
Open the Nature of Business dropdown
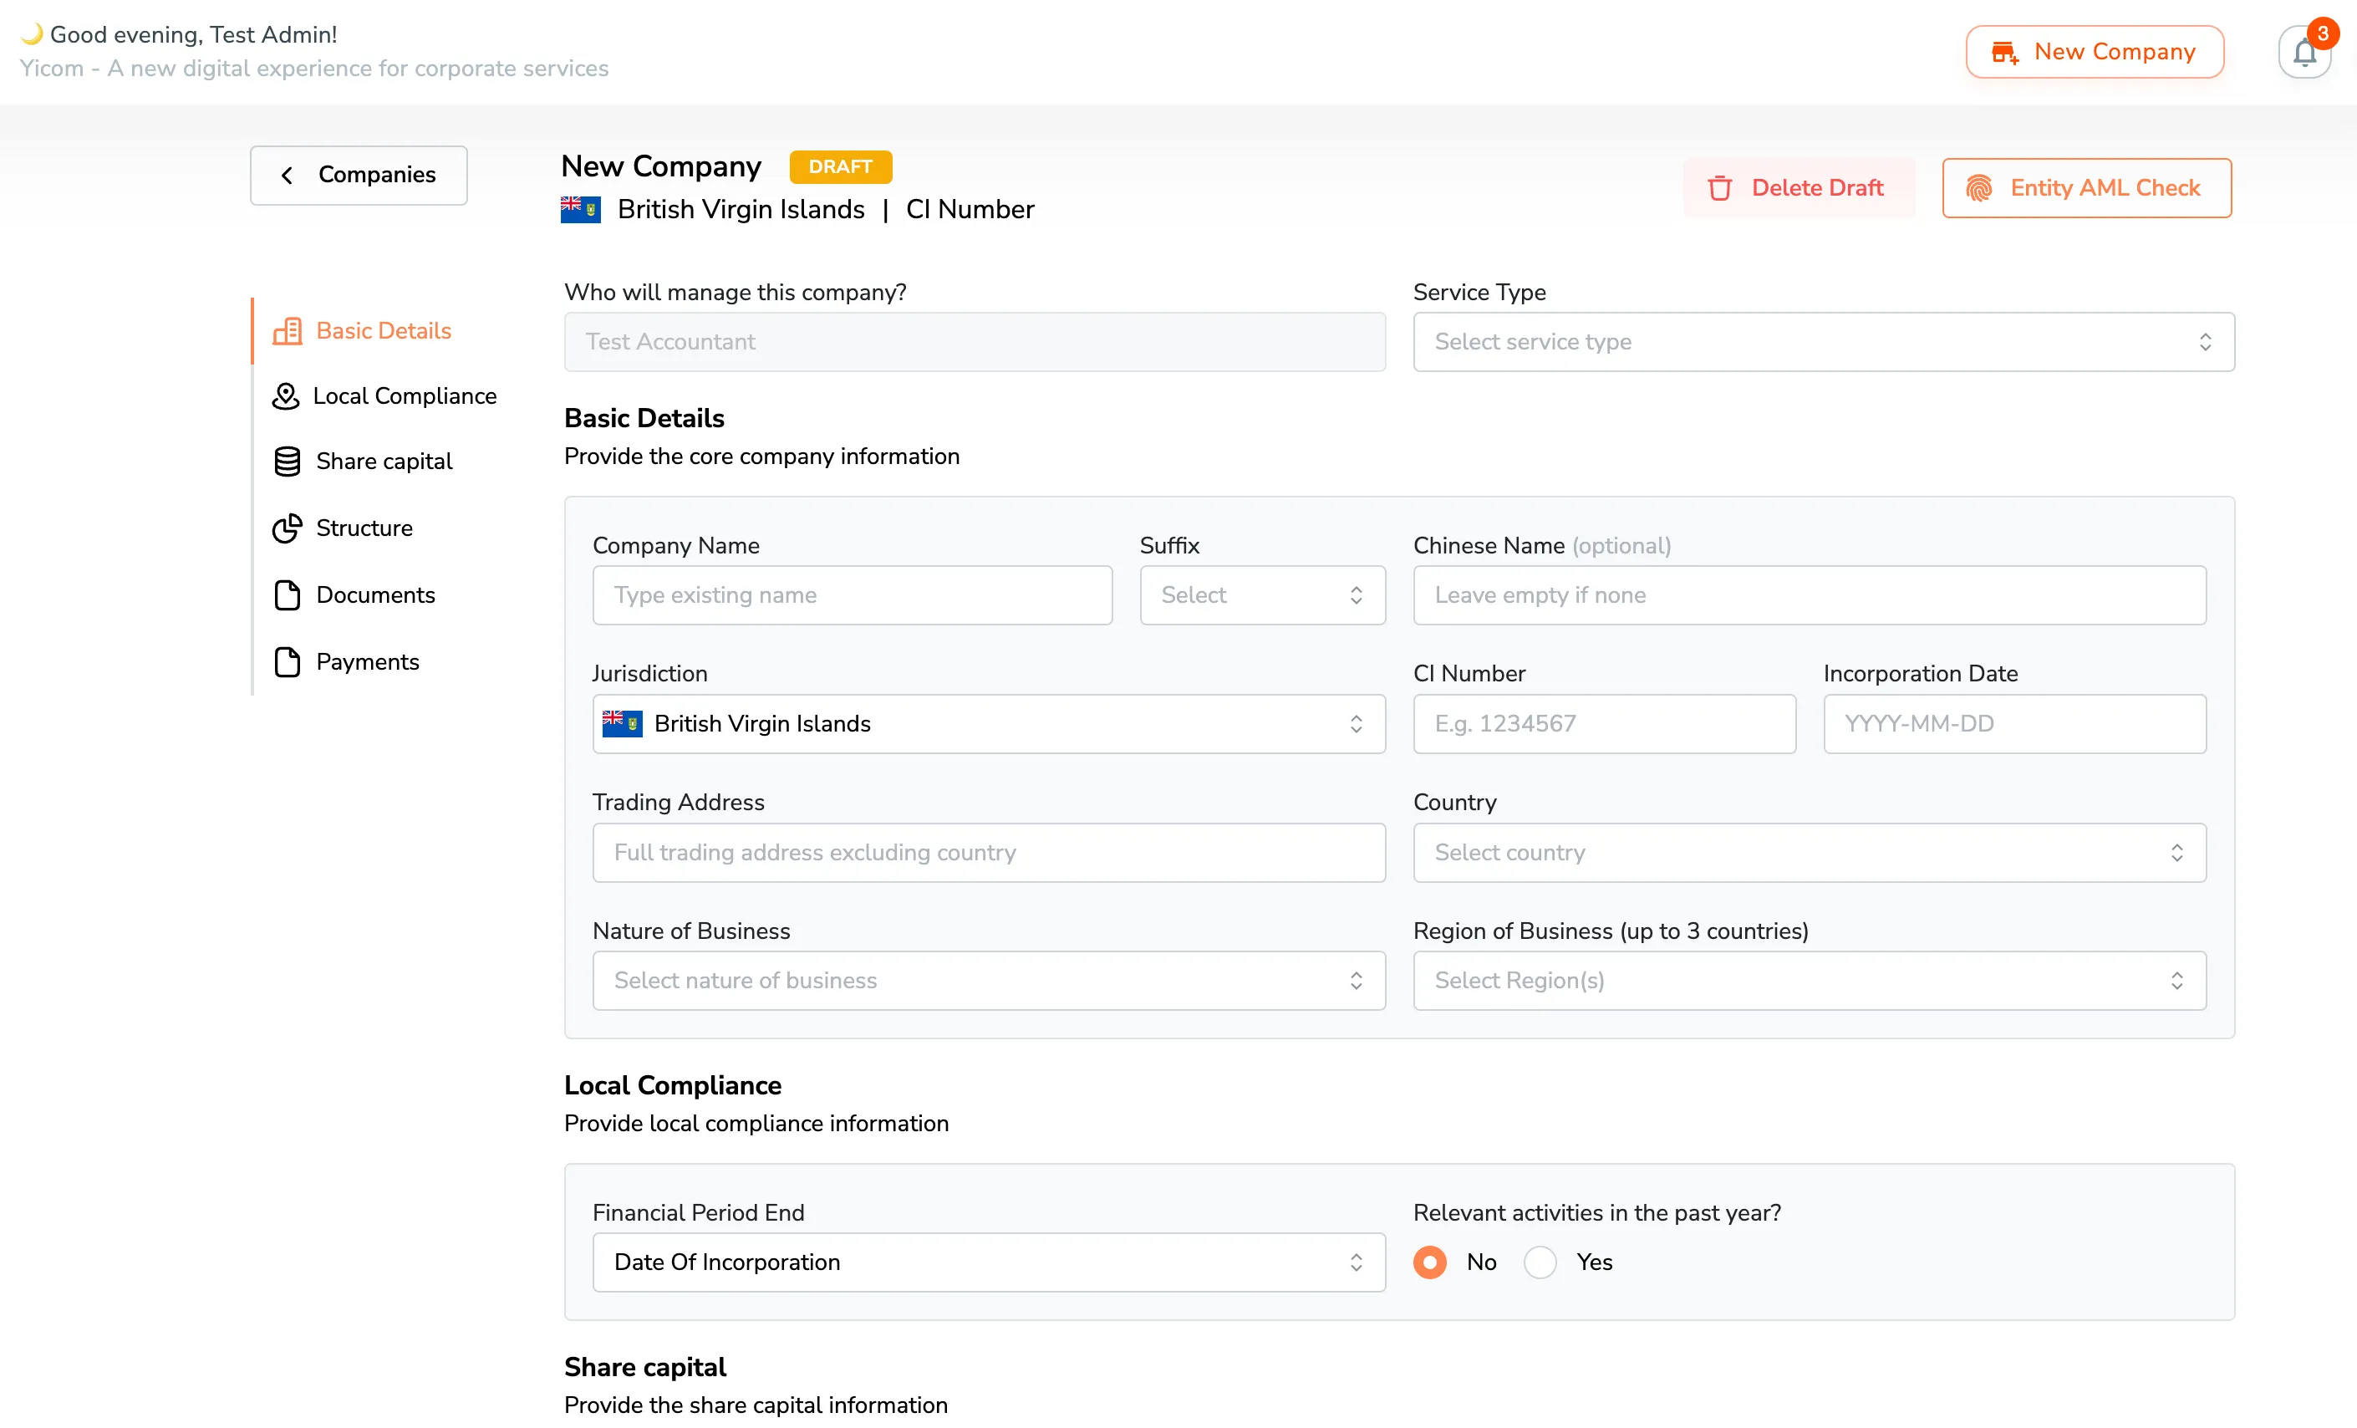point(988,981)
